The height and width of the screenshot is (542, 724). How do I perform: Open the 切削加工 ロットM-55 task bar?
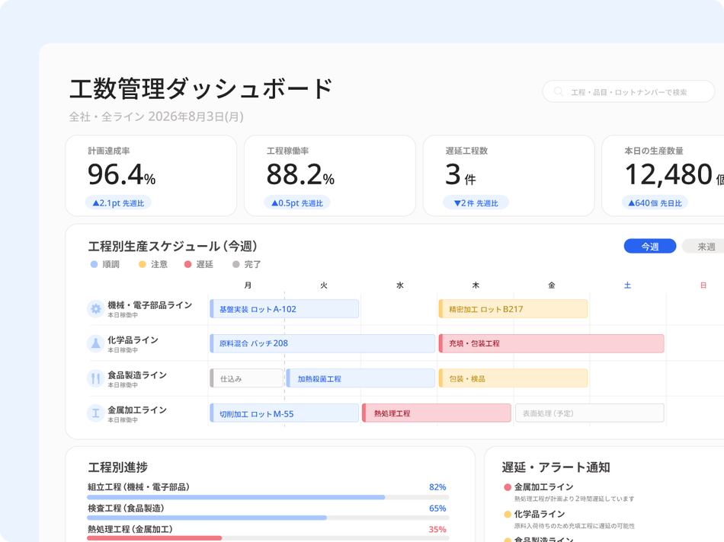point(284,413)
